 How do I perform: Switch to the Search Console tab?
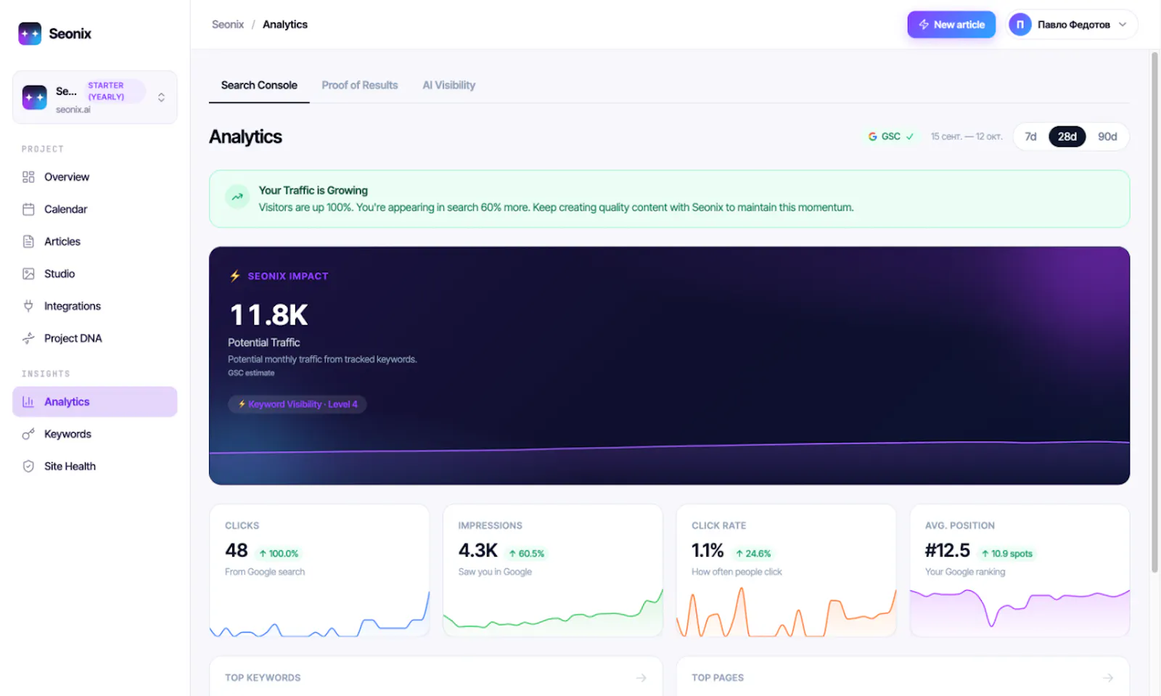(x=259, y=86)
